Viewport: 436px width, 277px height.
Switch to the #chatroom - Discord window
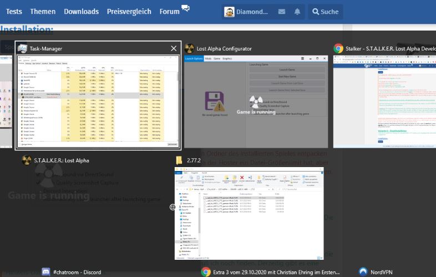click(77, 272)
